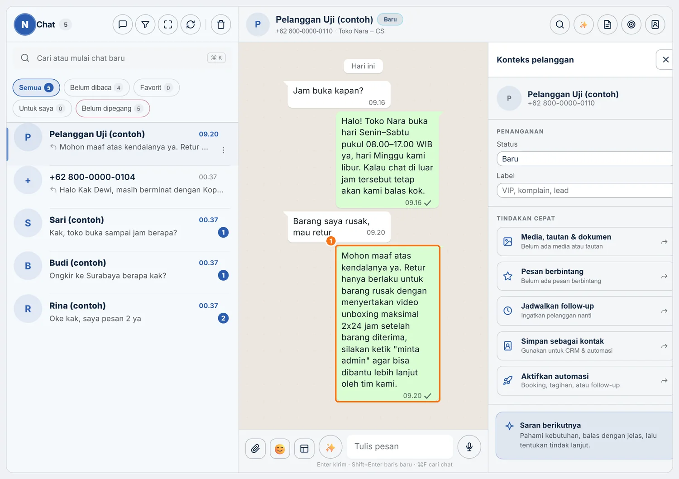Click Simpan sebagai kontak
This screenshot has width=679, height=479.
[x=584, y=346]
